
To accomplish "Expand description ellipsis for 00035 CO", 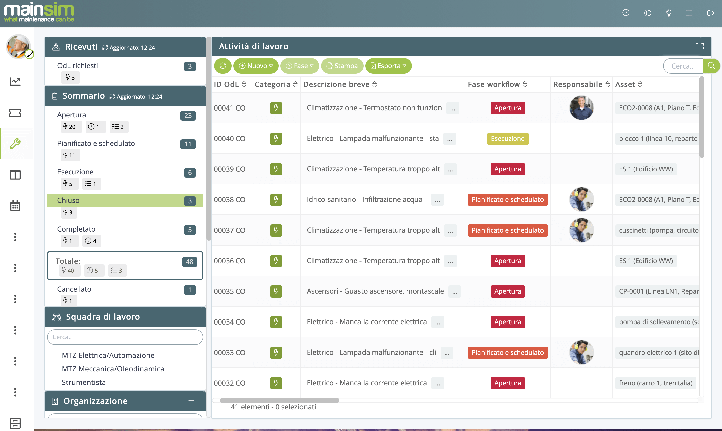I will [454, 292].
